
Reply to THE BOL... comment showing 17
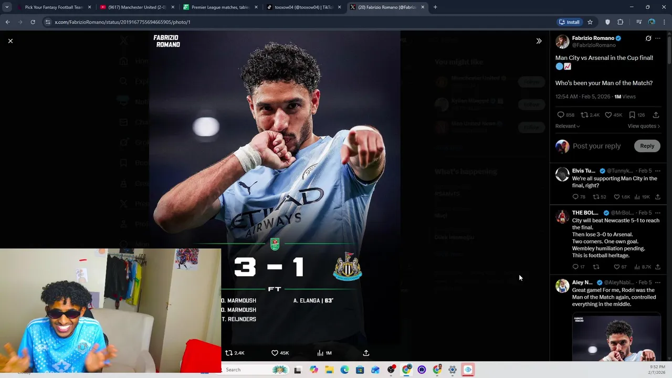(x=579, y=267)
